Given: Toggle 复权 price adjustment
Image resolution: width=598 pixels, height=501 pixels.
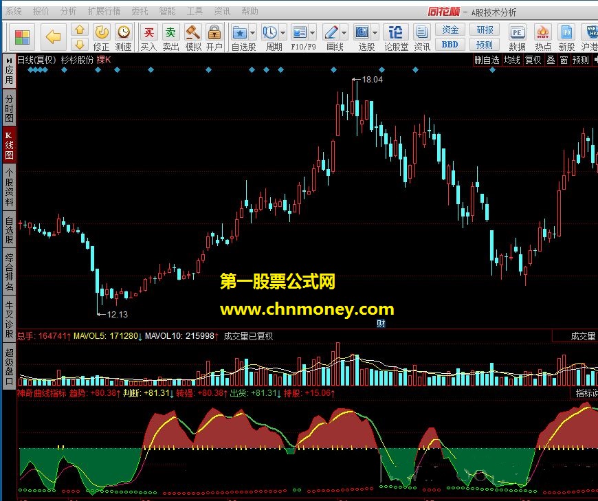Looking at the screenshot, I should point(533,60).
